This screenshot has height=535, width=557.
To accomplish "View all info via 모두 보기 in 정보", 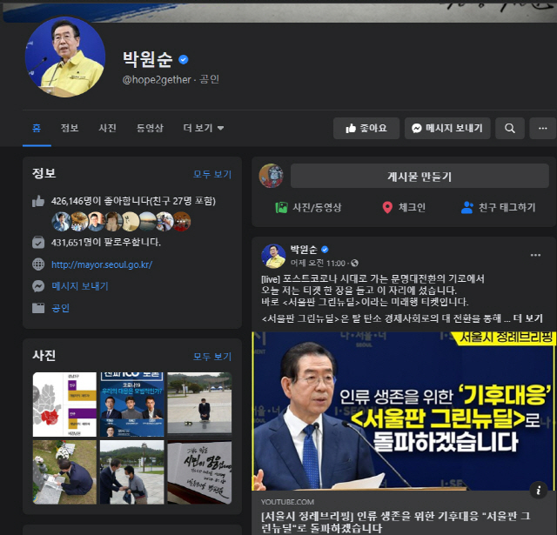I will 212,174.
